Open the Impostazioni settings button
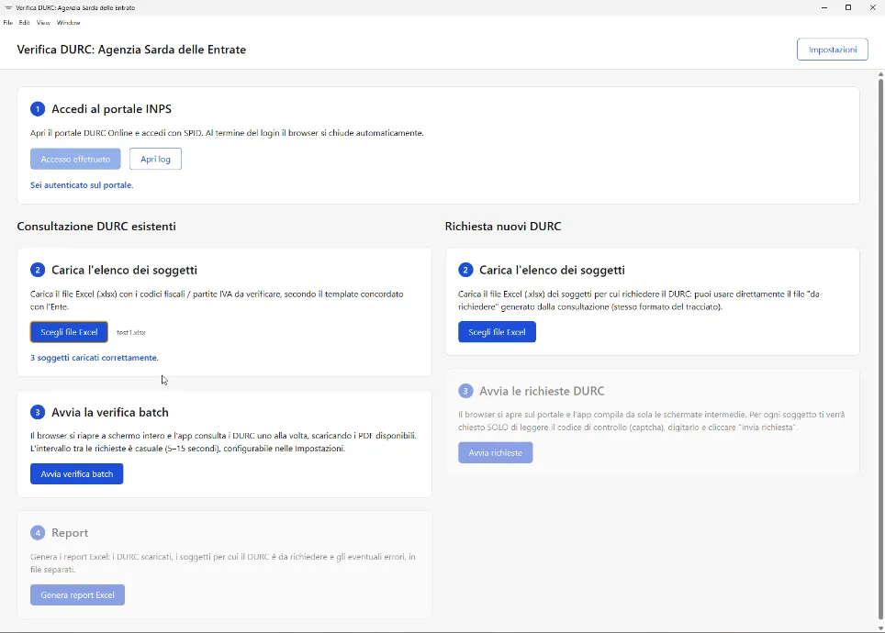The width and height of the screenshot is (885, 633). point(832,50)
